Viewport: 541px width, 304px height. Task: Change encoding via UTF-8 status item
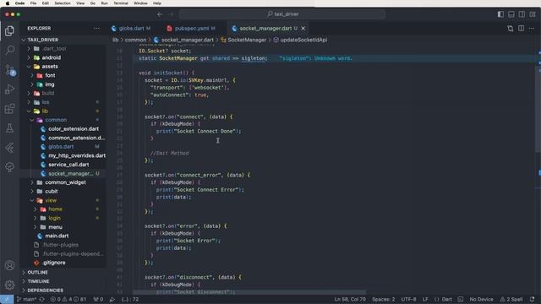coord(408,299)
